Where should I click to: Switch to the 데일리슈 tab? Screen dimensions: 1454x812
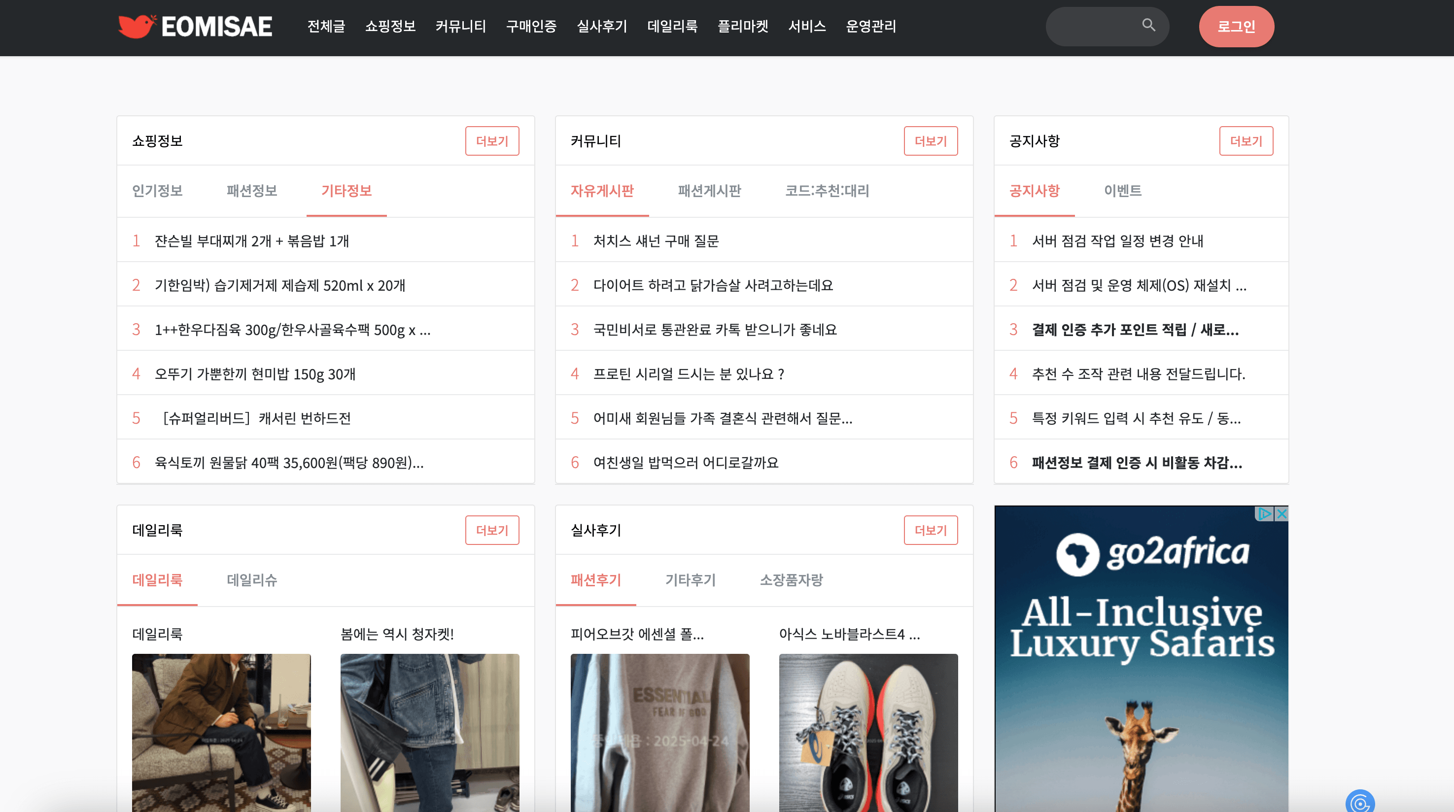point(252,580)
